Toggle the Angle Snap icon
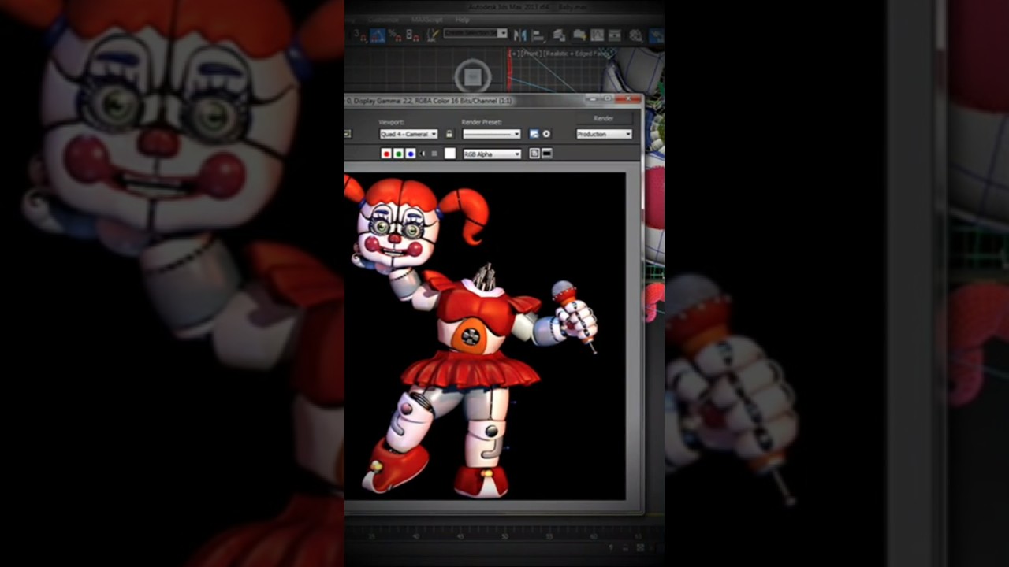The width and height of the screenshot is (1009, 567). coord(378,35)
